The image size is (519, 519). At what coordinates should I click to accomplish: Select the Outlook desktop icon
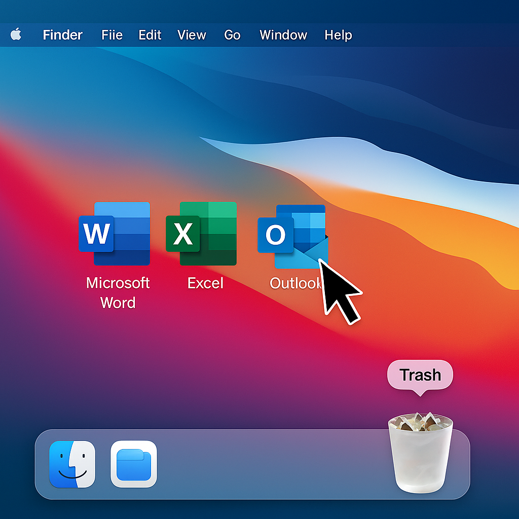tap(293, 236)
